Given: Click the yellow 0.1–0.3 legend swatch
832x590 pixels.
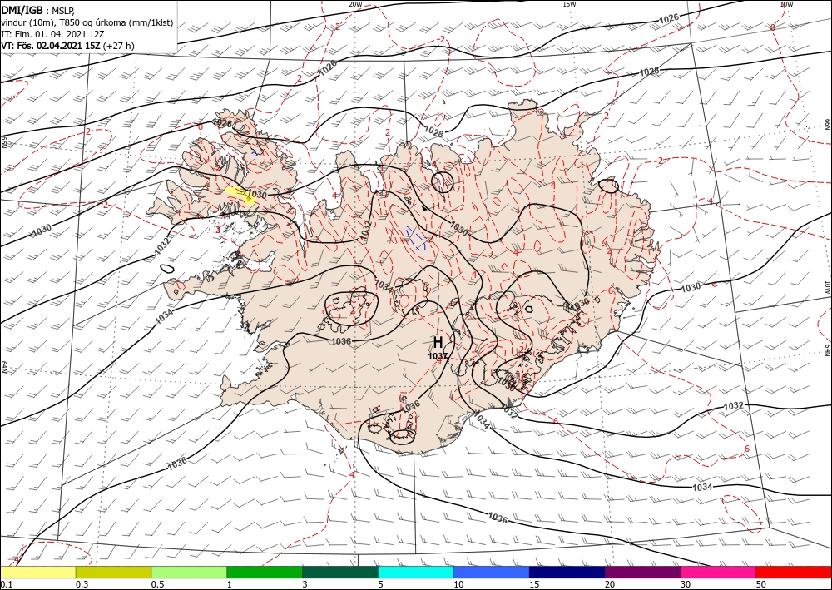Looking at the screenshot, I should (38, 572).
